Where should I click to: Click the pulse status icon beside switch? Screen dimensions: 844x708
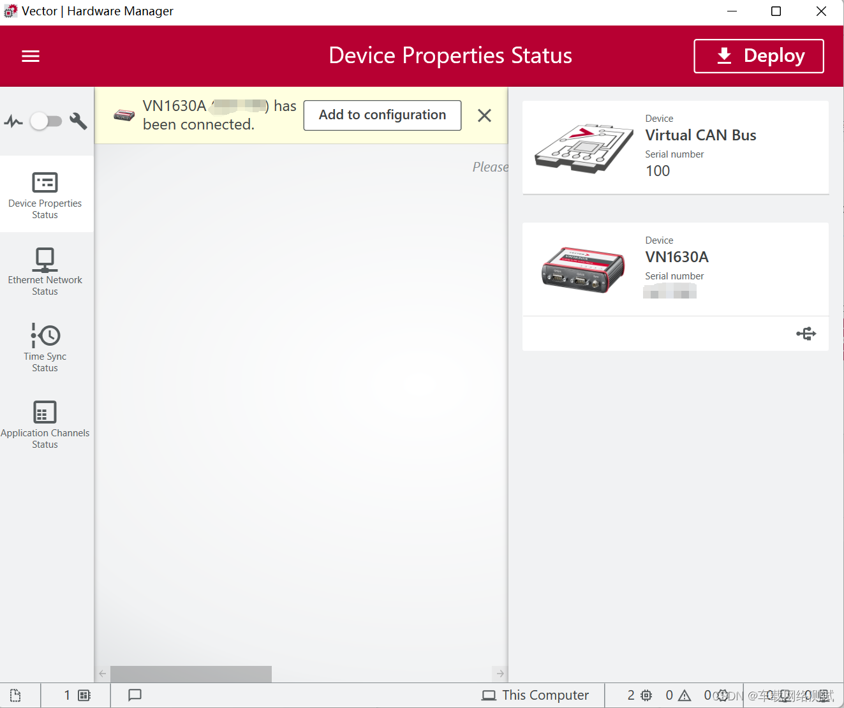[x=13, y=121]
